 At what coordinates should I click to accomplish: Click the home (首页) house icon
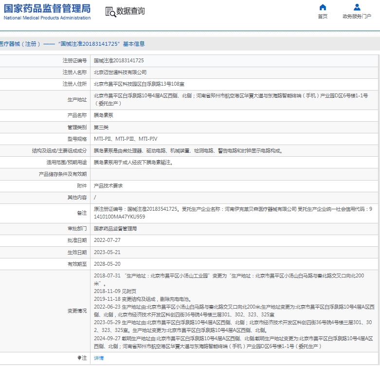pos(323,7)
